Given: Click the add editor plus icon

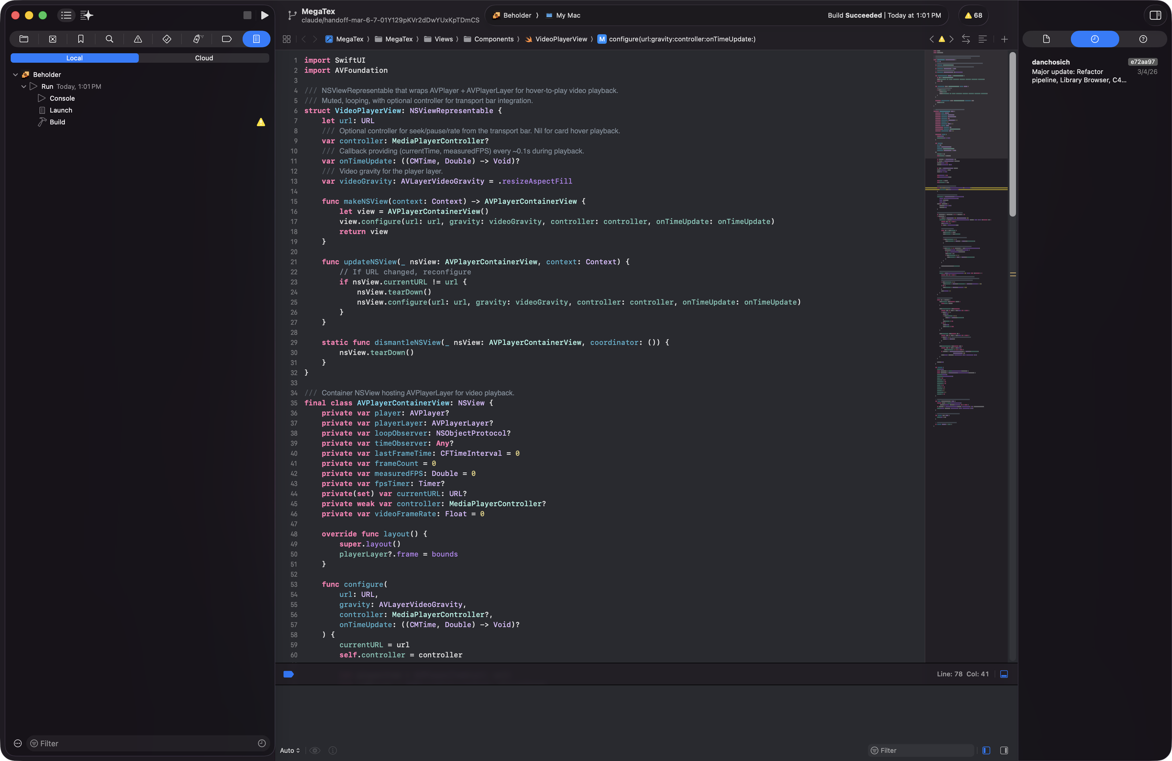Looking at the screenshot, I should point(1004,39).
